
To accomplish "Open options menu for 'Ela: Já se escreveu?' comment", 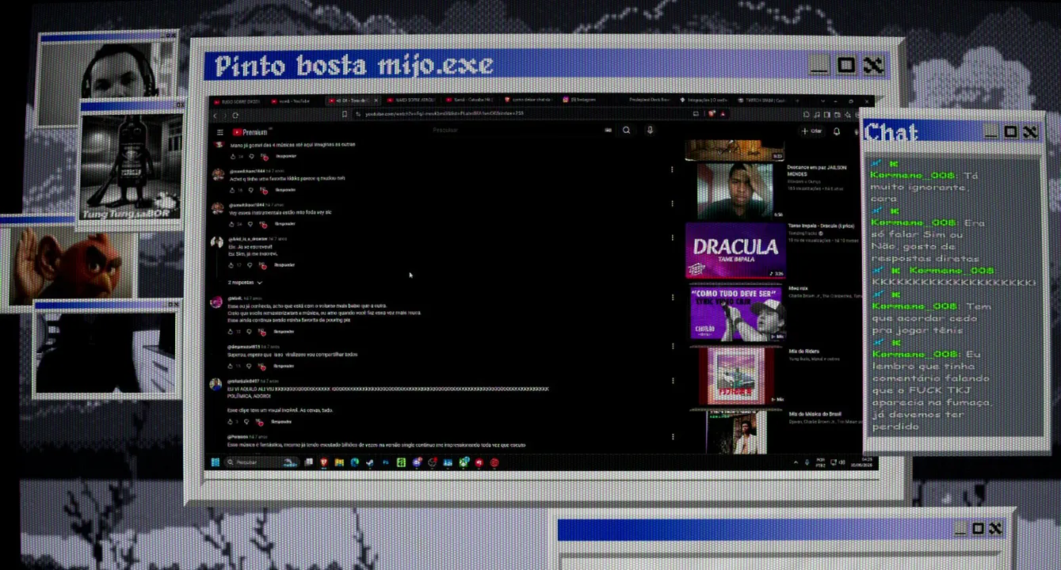I will 672,237.
